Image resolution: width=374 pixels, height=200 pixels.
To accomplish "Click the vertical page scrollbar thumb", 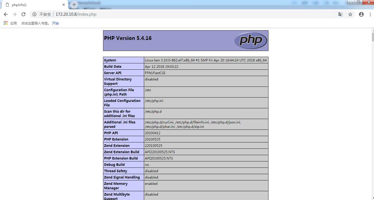I will point(373,37).
